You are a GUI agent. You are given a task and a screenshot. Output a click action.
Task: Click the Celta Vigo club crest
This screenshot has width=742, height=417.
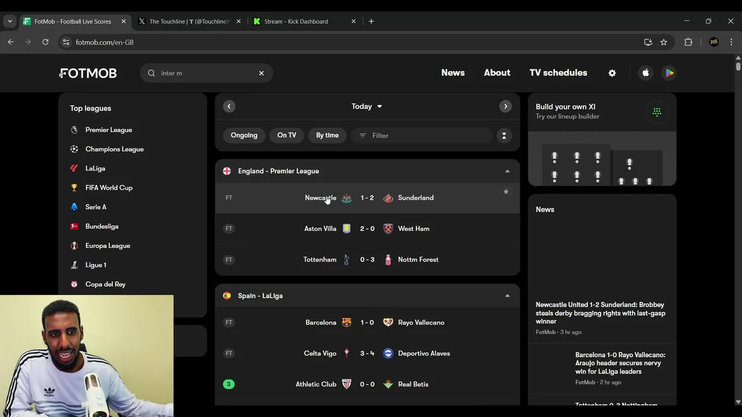[x=347, y=353]
